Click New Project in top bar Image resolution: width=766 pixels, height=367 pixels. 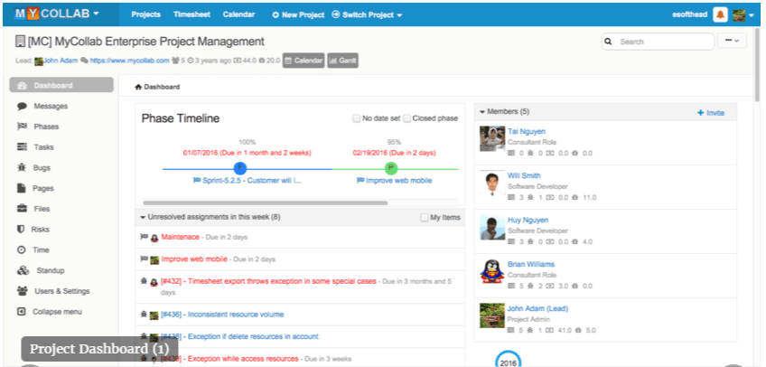[298, 14]
